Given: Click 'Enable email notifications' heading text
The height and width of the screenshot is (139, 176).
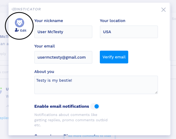Looking at the screenshot, I should (62, 106).
